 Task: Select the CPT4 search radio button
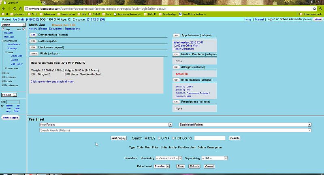160,138
